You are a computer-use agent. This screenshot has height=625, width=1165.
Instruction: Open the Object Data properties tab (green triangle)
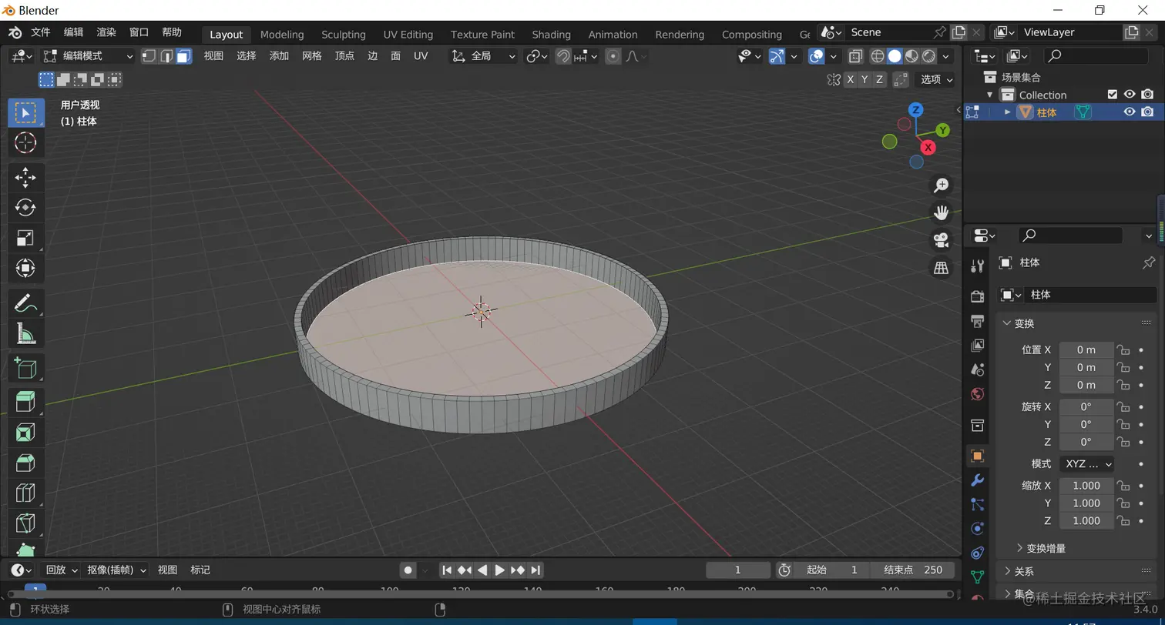977,577
